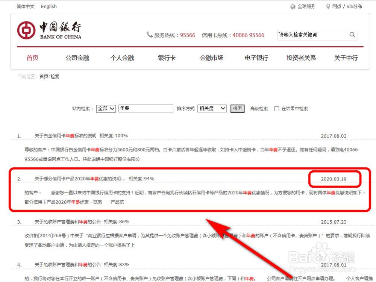376x282 pixels.
Task: Enable 在结果中检索 checkbox
Action: click(x=276, y=109)
